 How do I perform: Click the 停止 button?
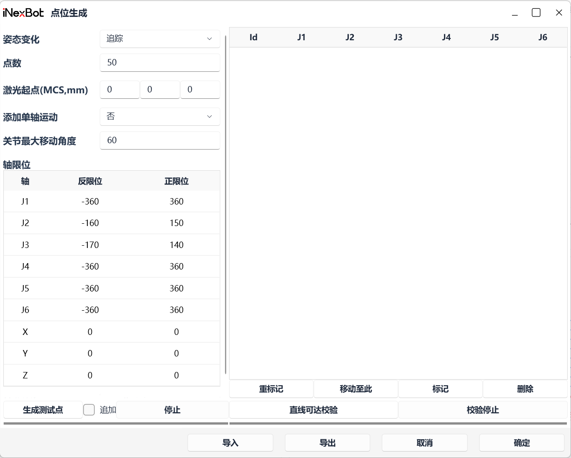click(x=172, y=410)
